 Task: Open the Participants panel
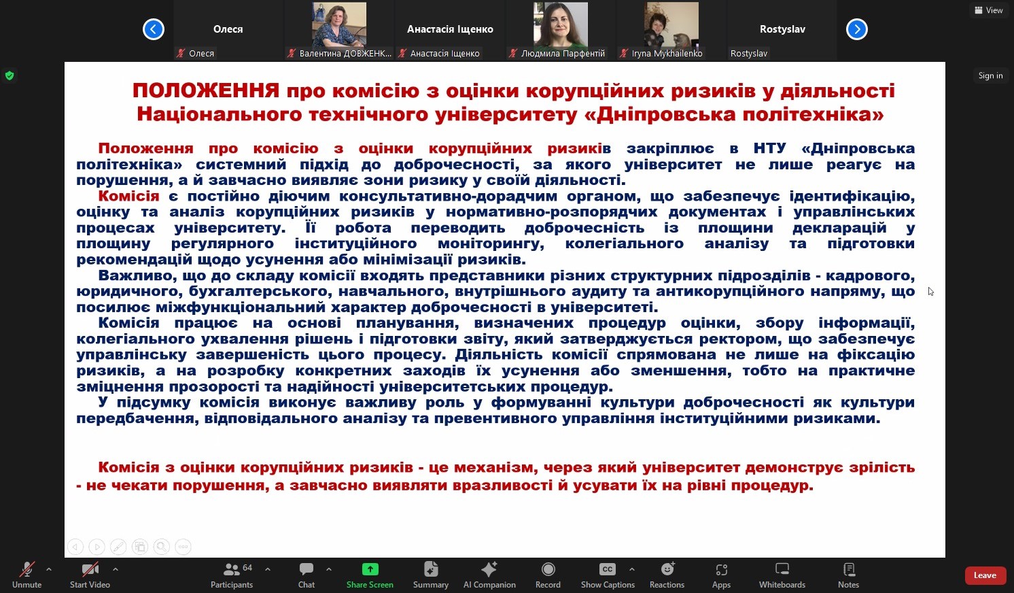232,575
